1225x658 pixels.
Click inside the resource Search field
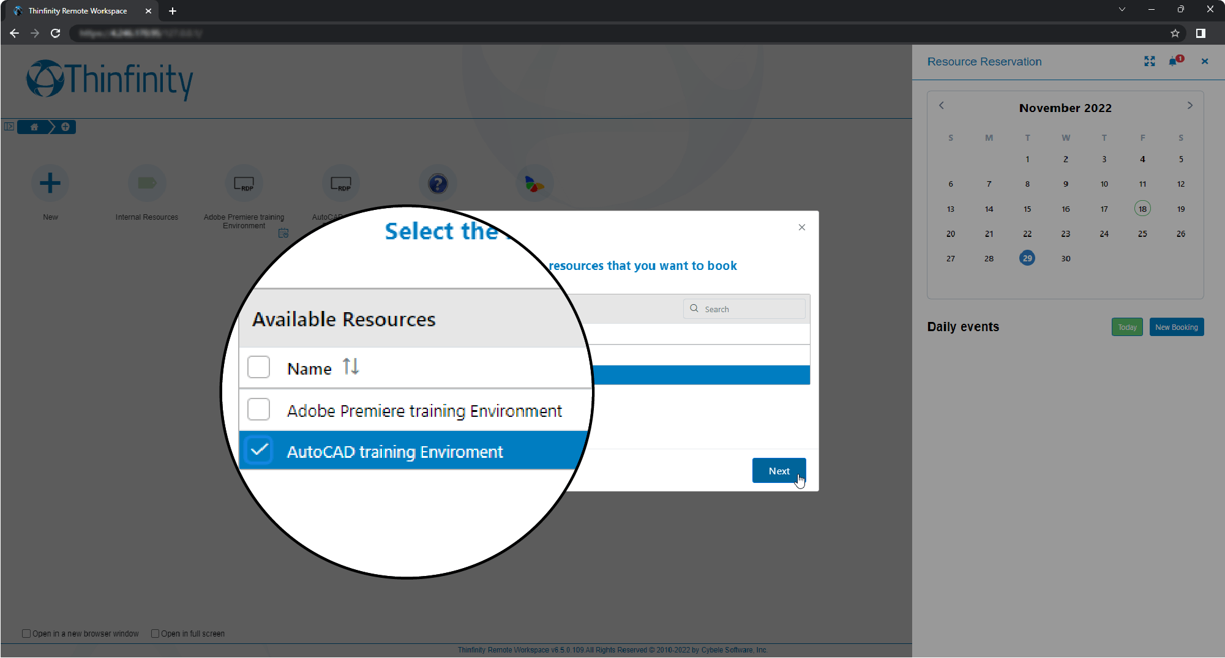tap(744, 308)
